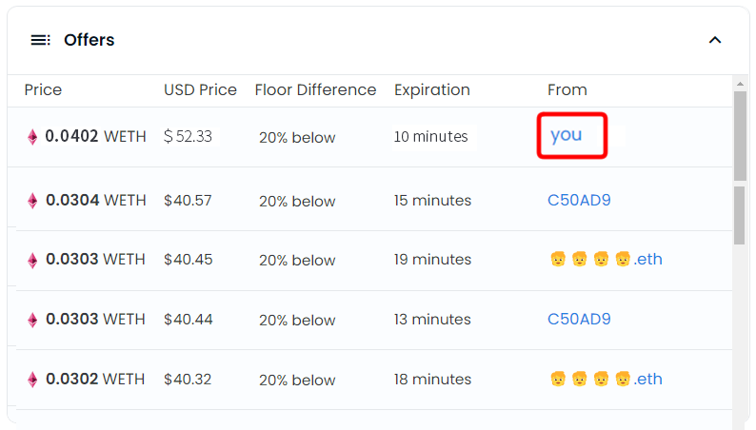Click the Offers panel title
756x430 pixels.
[x=90, y=40]
